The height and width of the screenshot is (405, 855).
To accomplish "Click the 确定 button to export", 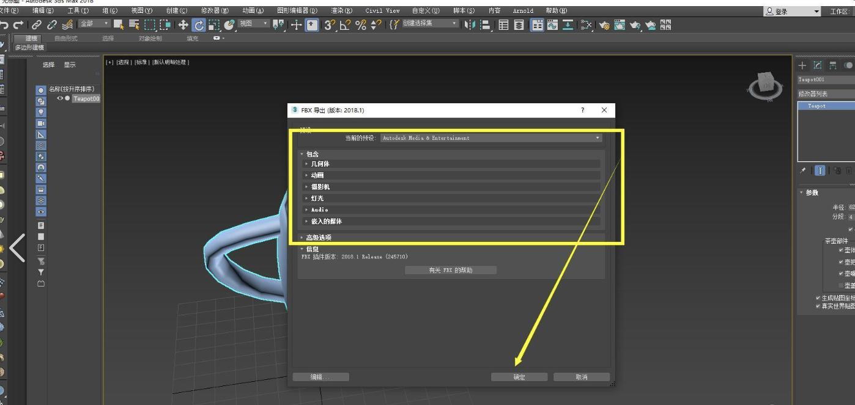I will (x=519, y=377).
